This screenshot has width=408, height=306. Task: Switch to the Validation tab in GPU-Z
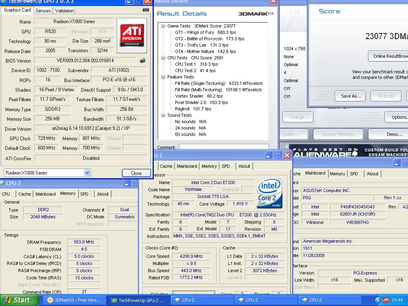click(x=64, y=11)
